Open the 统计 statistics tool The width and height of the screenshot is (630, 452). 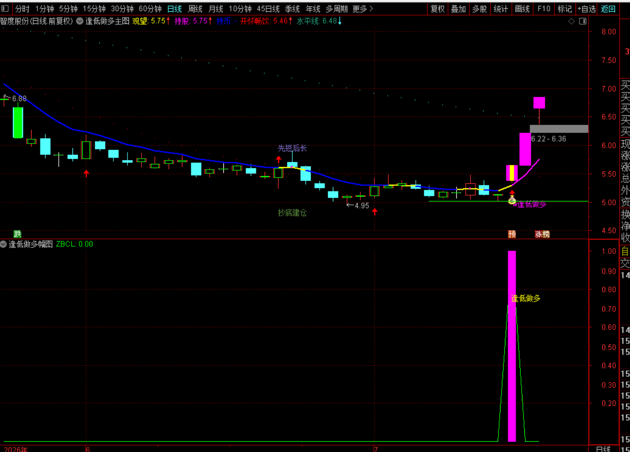coord(501,9)
